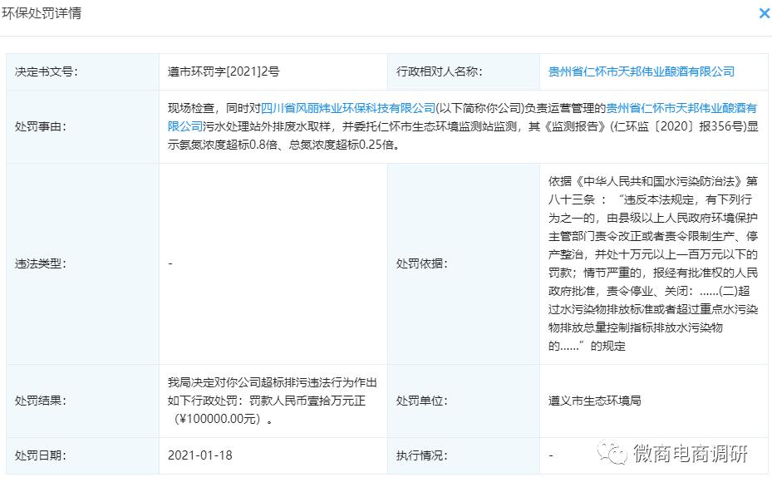
Task: Select the date 2021-01-18
Action: click(x=200, y=455)
